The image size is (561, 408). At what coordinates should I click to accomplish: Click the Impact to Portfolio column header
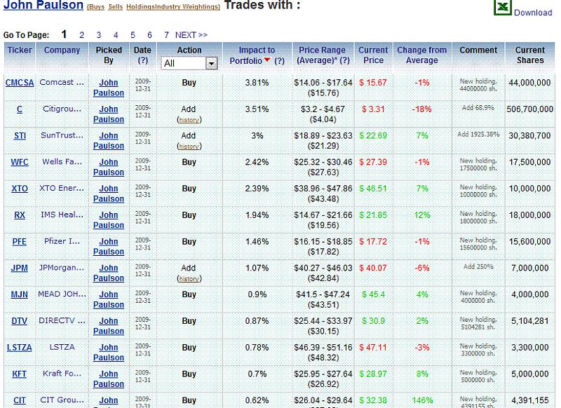point(257,55)
